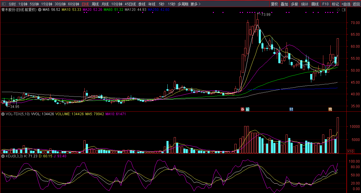Screen dimensions: 361x193
Task: Click the red 涨 event marker
Action: (242, 109)
